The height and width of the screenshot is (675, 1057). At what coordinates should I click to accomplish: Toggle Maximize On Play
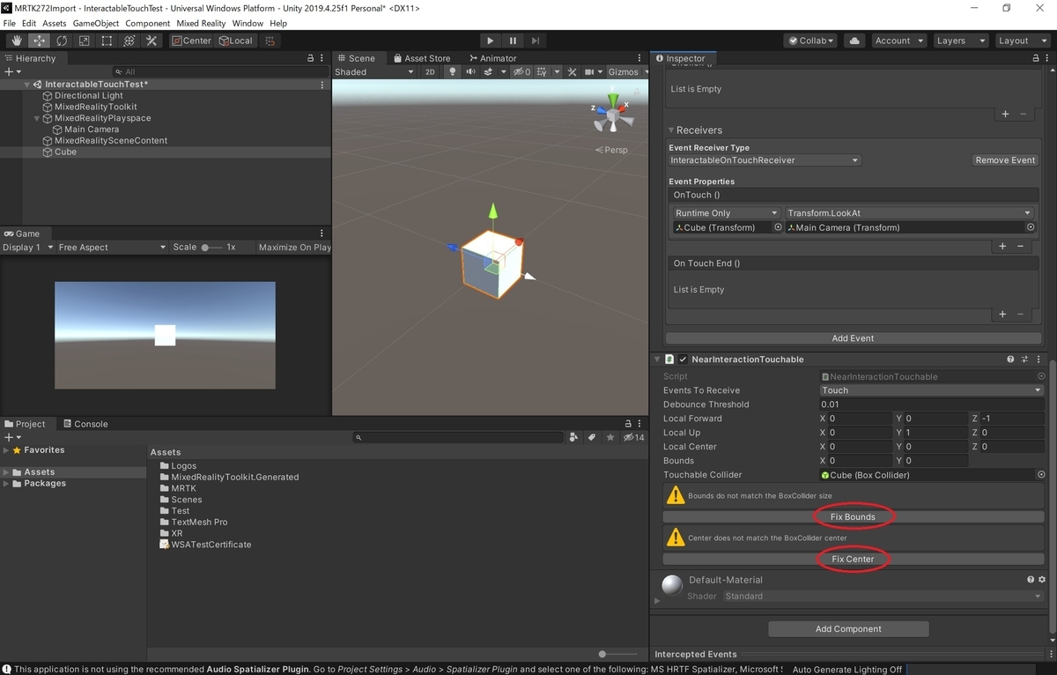(294, 248)
